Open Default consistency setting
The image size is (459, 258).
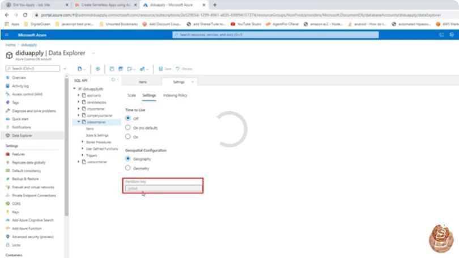26,171
